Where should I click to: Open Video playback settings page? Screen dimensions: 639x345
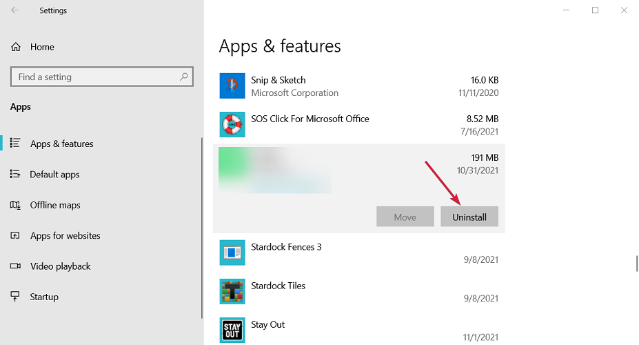pyautogui.click(x=60, y=266)
